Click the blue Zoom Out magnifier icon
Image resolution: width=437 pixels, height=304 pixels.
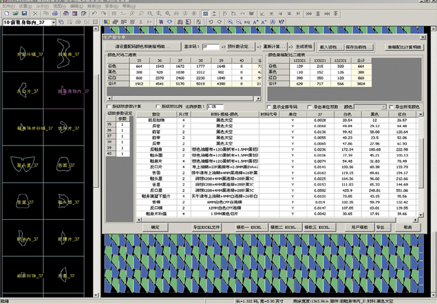(238, 22)
